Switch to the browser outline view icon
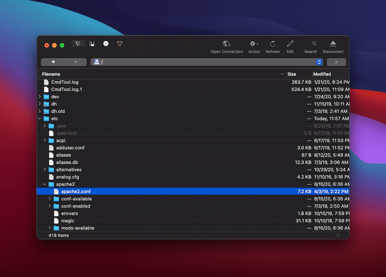Viewport: 386px width, 277px height. tap(78, 44)
